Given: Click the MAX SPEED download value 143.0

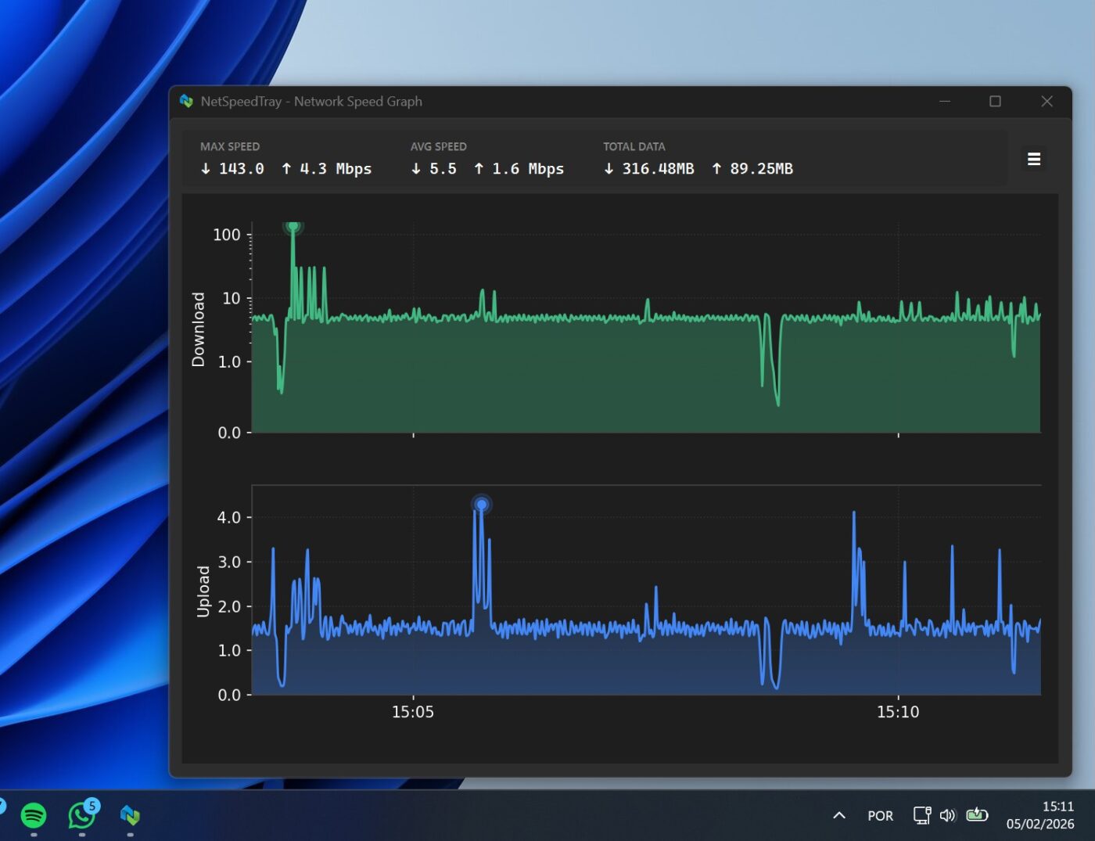Looking at the screenshot, I should click(241, 169).
